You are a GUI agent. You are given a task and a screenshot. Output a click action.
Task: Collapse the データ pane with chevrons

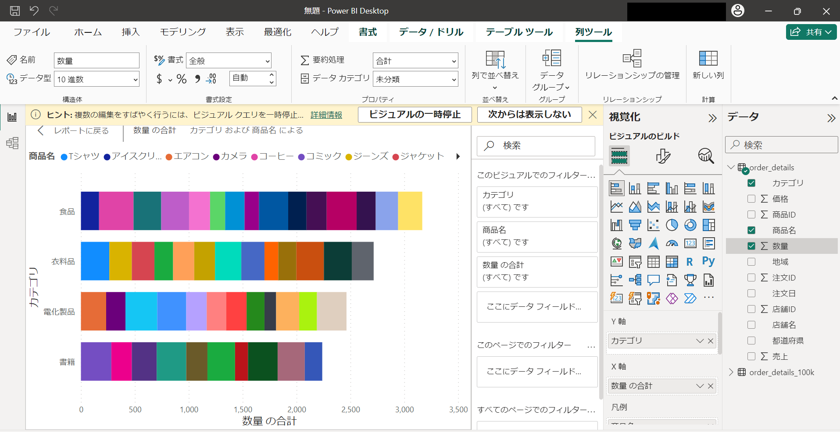click(x=831, y=118)
